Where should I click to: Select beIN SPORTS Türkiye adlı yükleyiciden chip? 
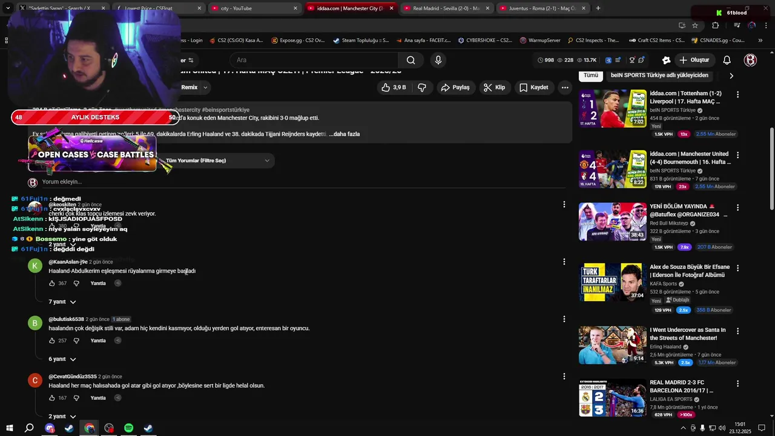pos(659,75)
